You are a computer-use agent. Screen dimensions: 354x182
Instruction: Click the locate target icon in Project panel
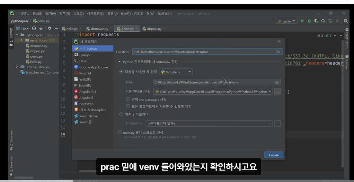click(34, 29)
